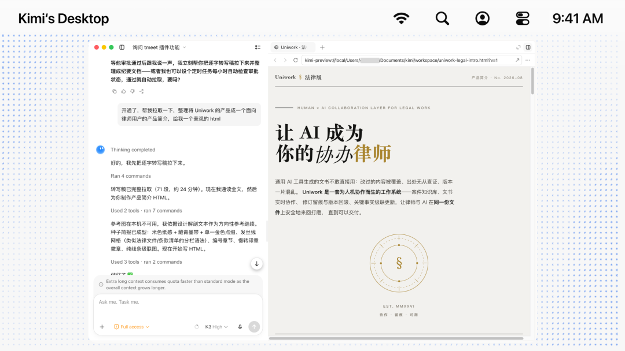Viewport: 625px width, 351px height.
Task: Expand the preview panel to full size
Action: tap(518, 47)
